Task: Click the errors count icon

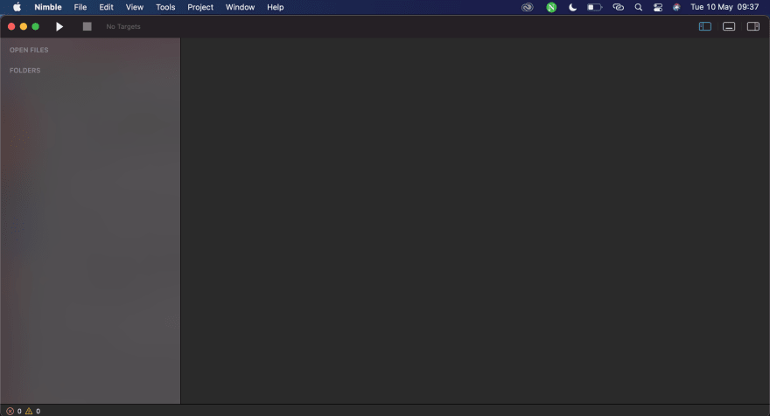Action: click(x=10, y=411)
